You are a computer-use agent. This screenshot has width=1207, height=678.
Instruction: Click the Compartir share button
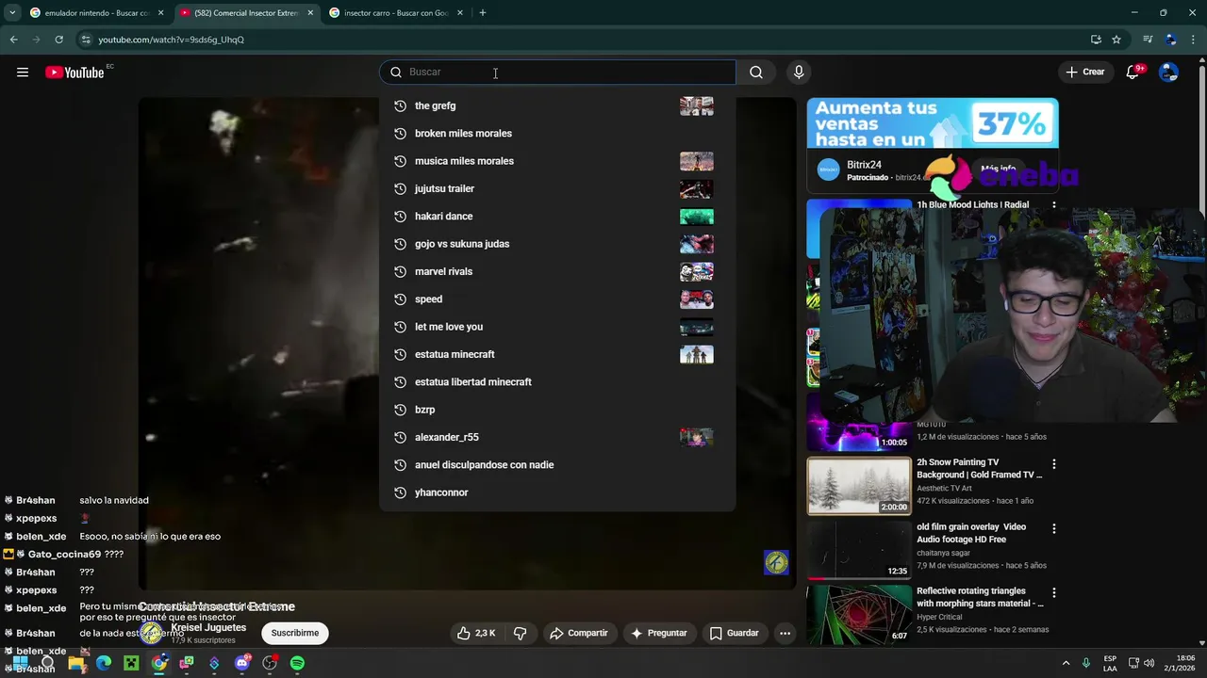pyautogui.click(x=579, y=633)
